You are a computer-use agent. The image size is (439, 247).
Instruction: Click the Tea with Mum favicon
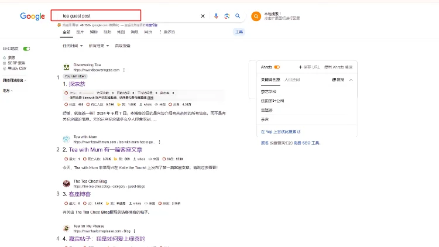(66, 139)
